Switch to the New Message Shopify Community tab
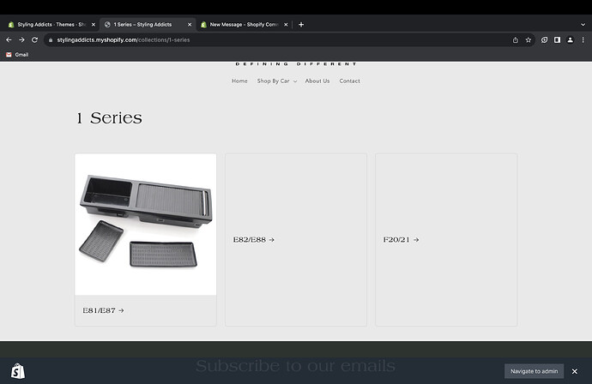592x384 pixels. coord(244,25)
